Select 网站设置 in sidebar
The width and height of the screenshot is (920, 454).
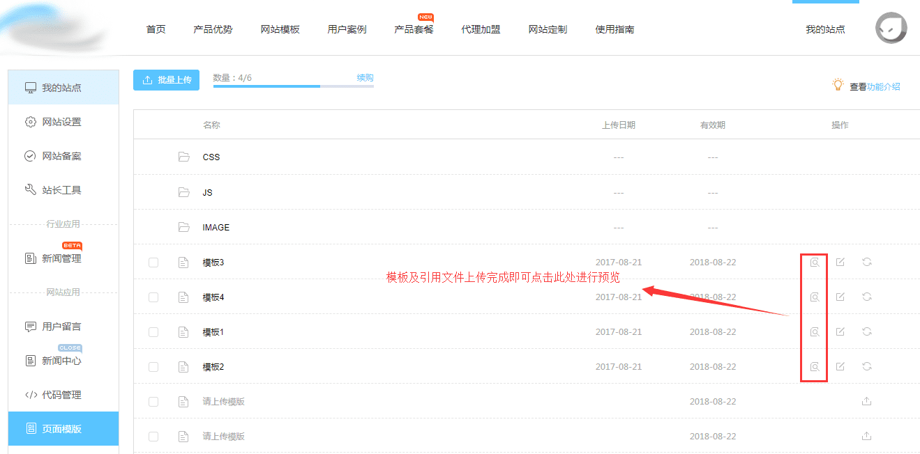click(x=63, y=122)
